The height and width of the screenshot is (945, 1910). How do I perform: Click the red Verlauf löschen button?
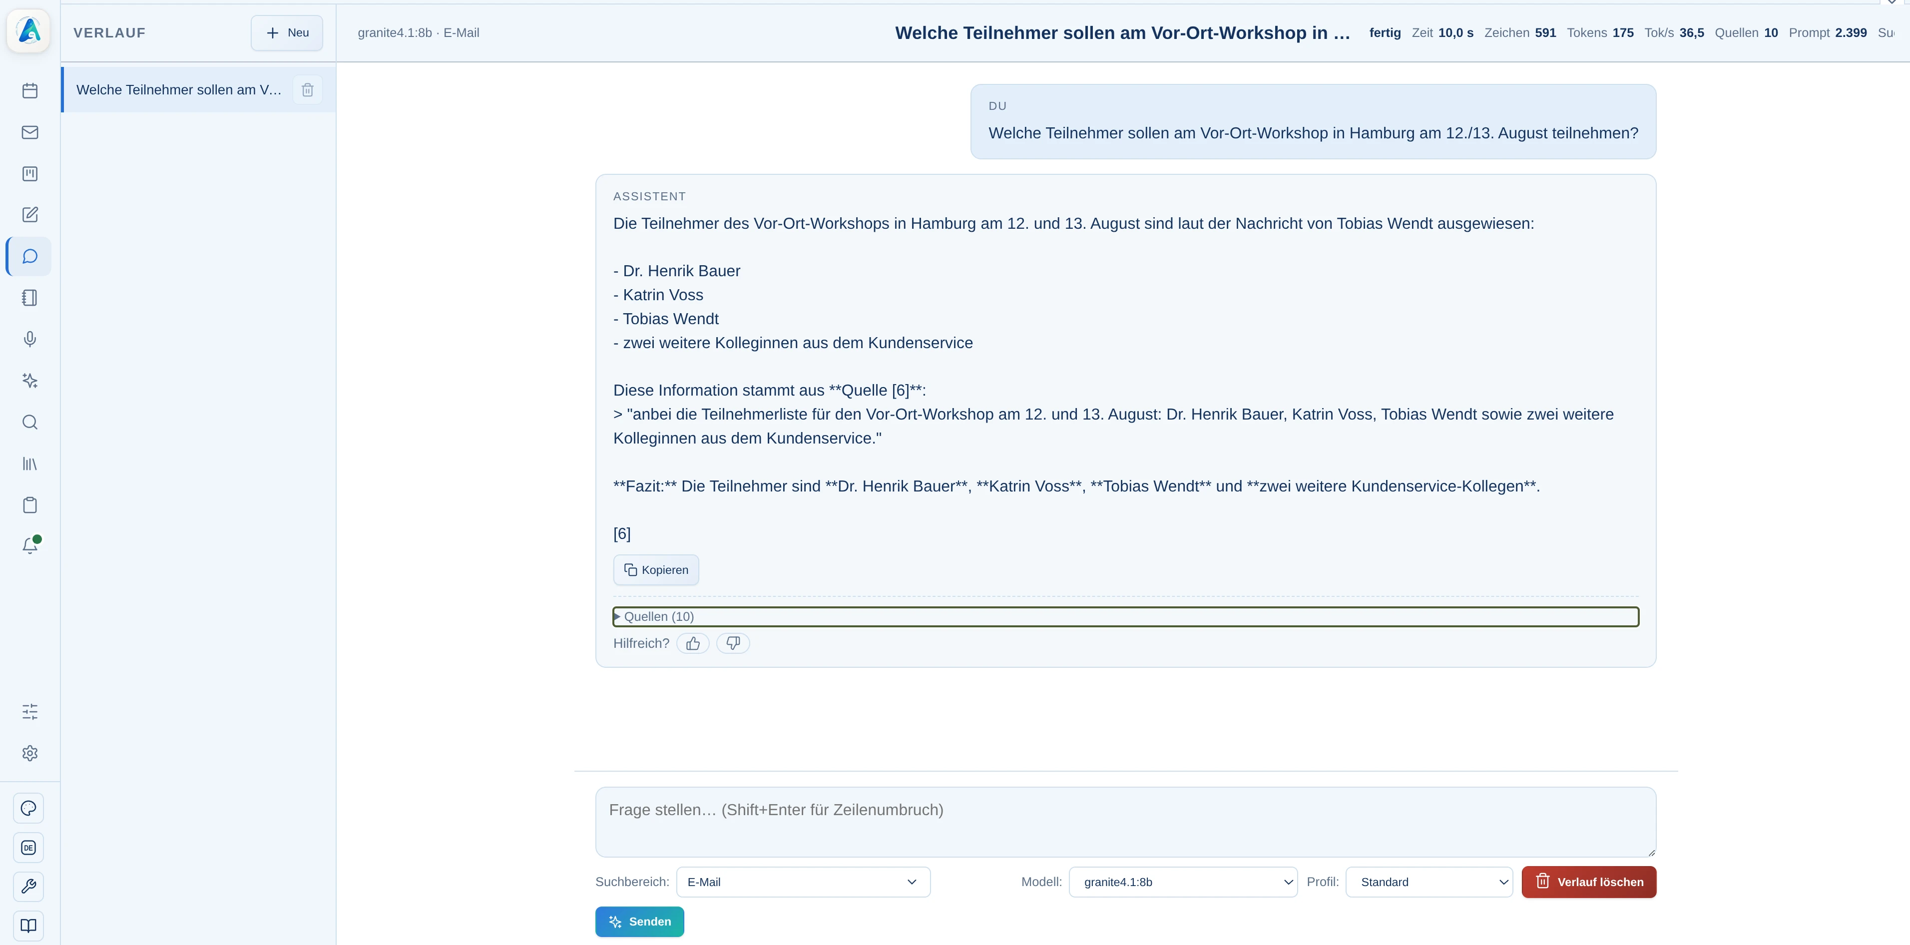click(x=1589, y=882)
